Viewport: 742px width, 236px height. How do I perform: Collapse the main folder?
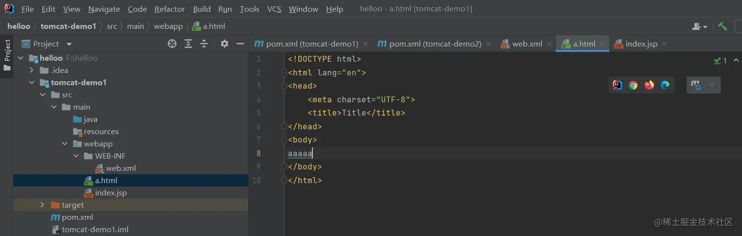click(53, 107)
